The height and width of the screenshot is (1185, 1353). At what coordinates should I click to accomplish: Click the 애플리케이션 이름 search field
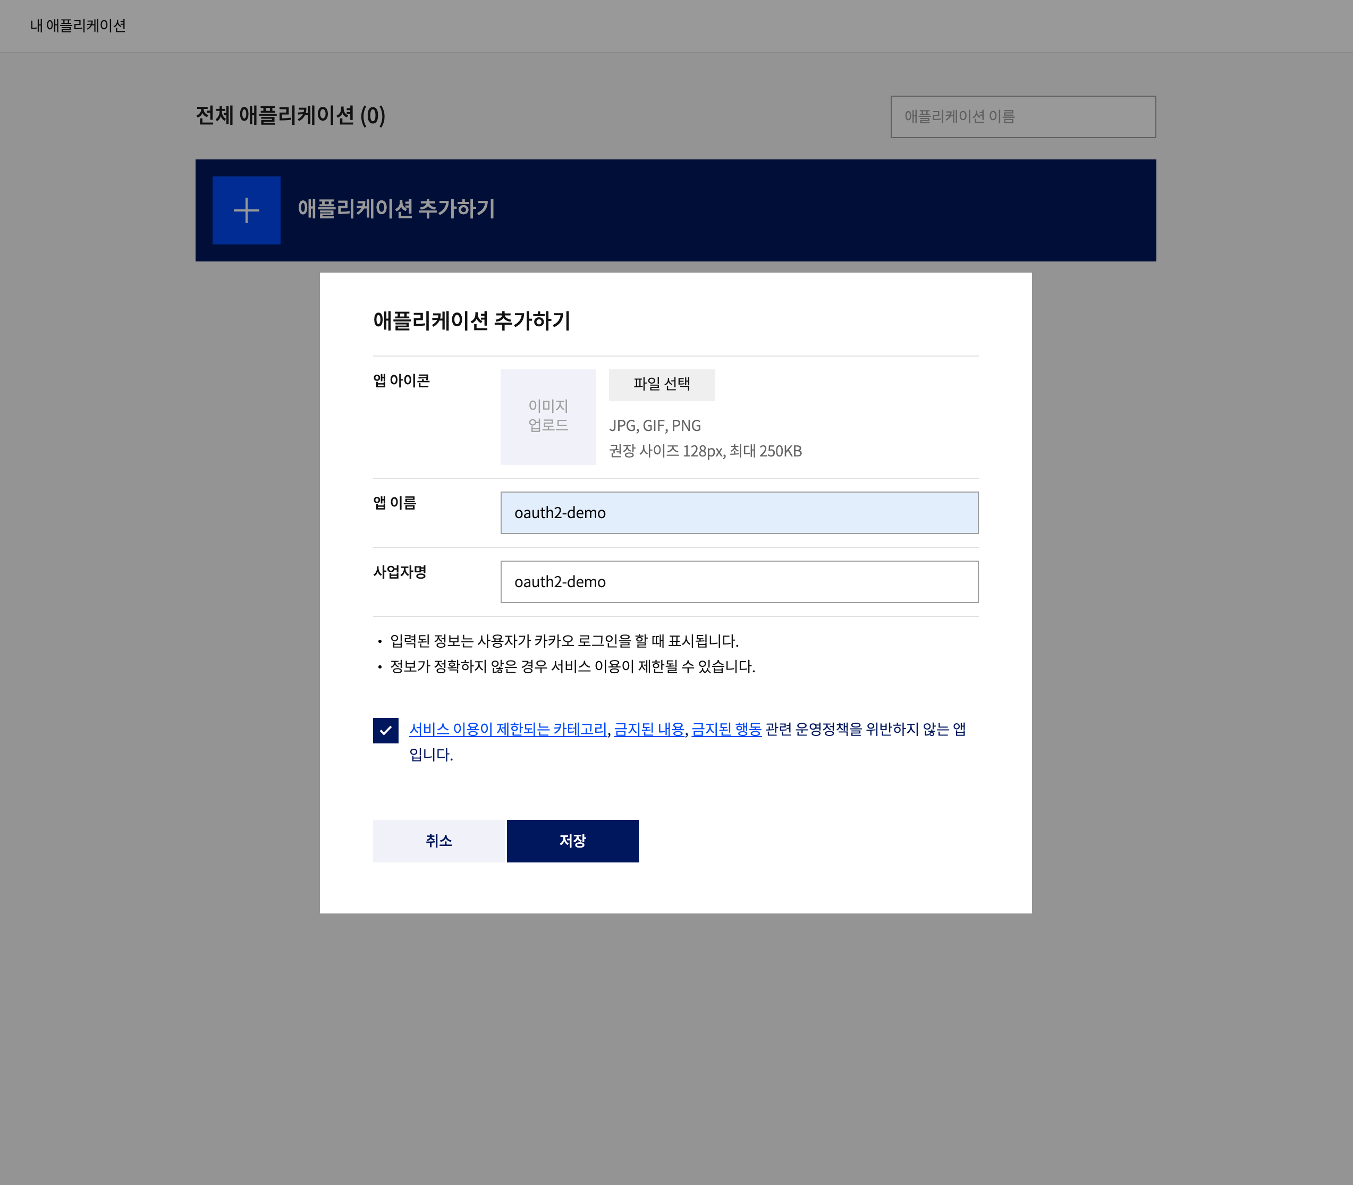coord(1023,117)
